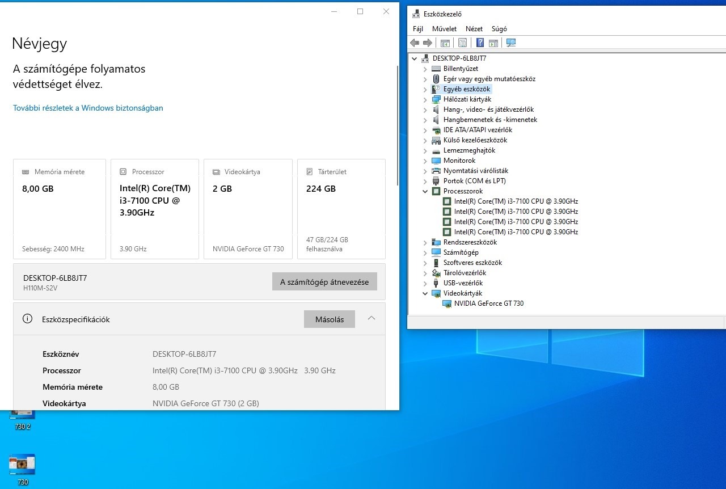
Task: Click the printer icon for Nyomtatási várólisták
Action: (436, 171)
